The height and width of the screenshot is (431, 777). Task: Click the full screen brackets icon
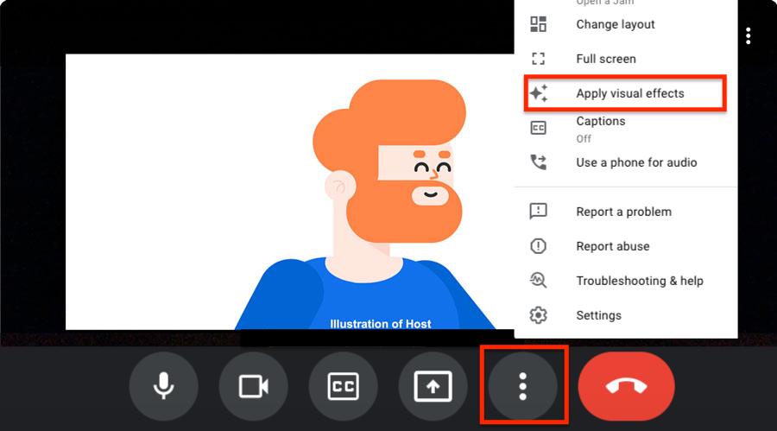pyautogui.click(x=538, y=59)
